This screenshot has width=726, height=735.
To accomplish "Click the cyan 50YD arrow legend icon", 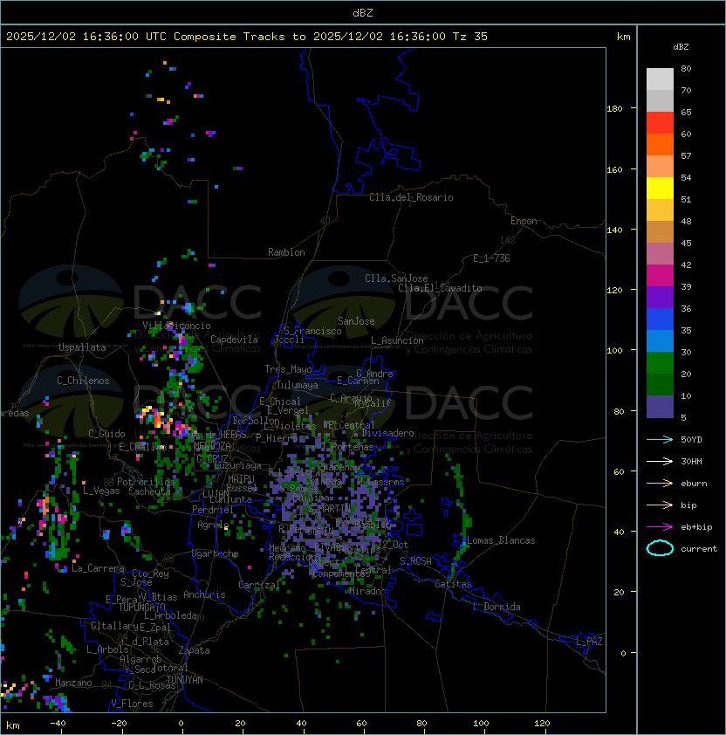I will coord(660,440).
